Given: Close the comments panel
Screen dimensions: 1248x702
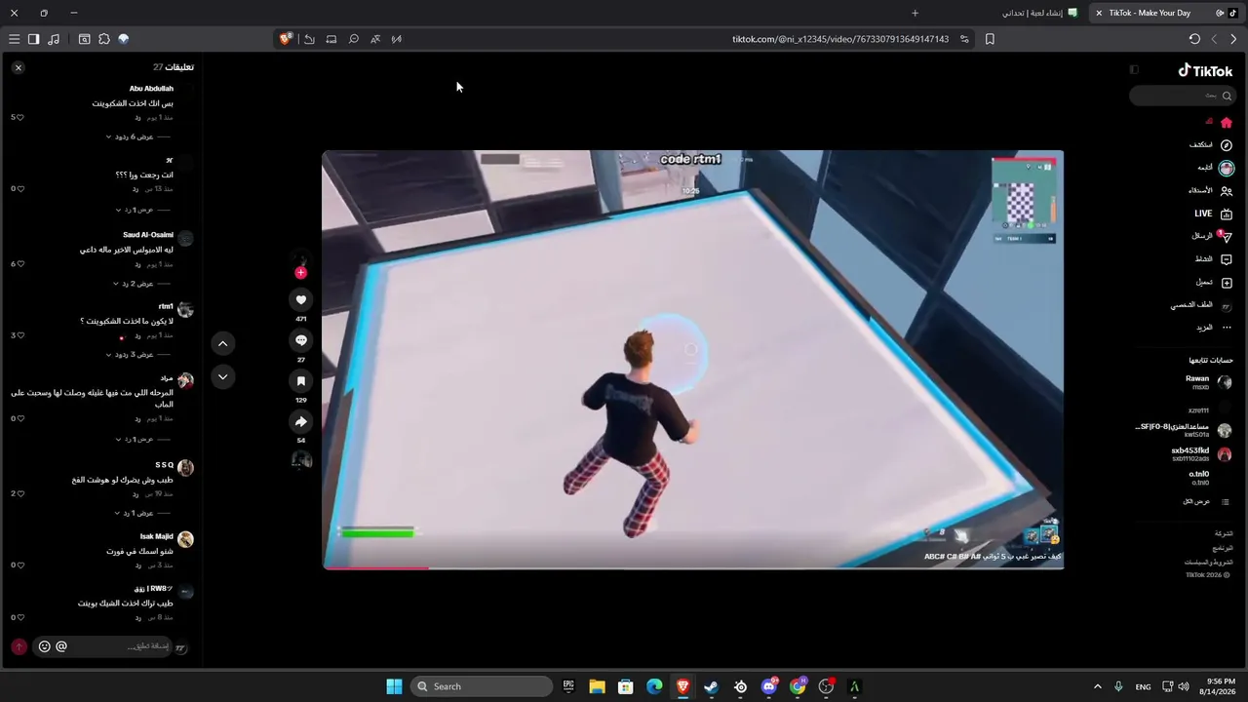Looking at the screenshot, I should 18,67.
